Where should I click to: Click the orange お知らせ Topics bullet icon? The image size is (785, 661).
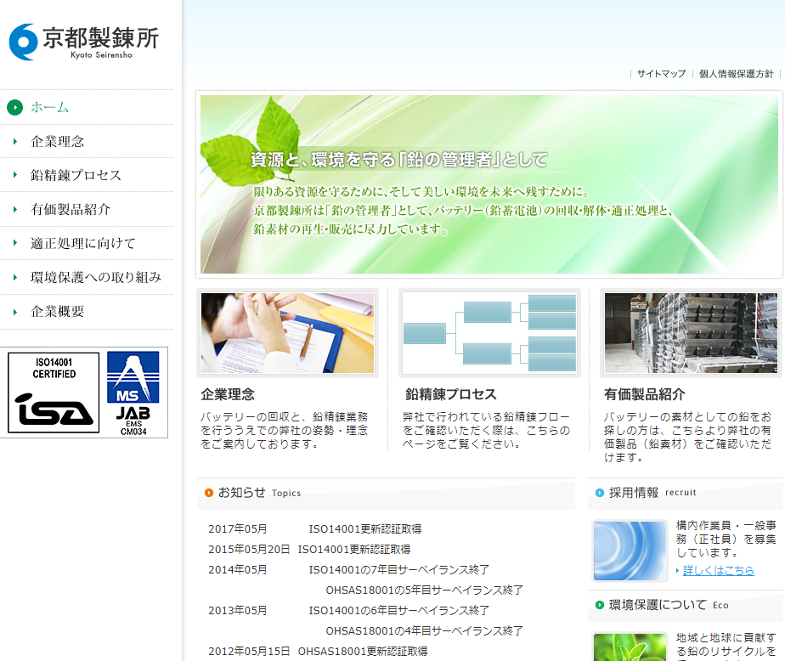209,493
